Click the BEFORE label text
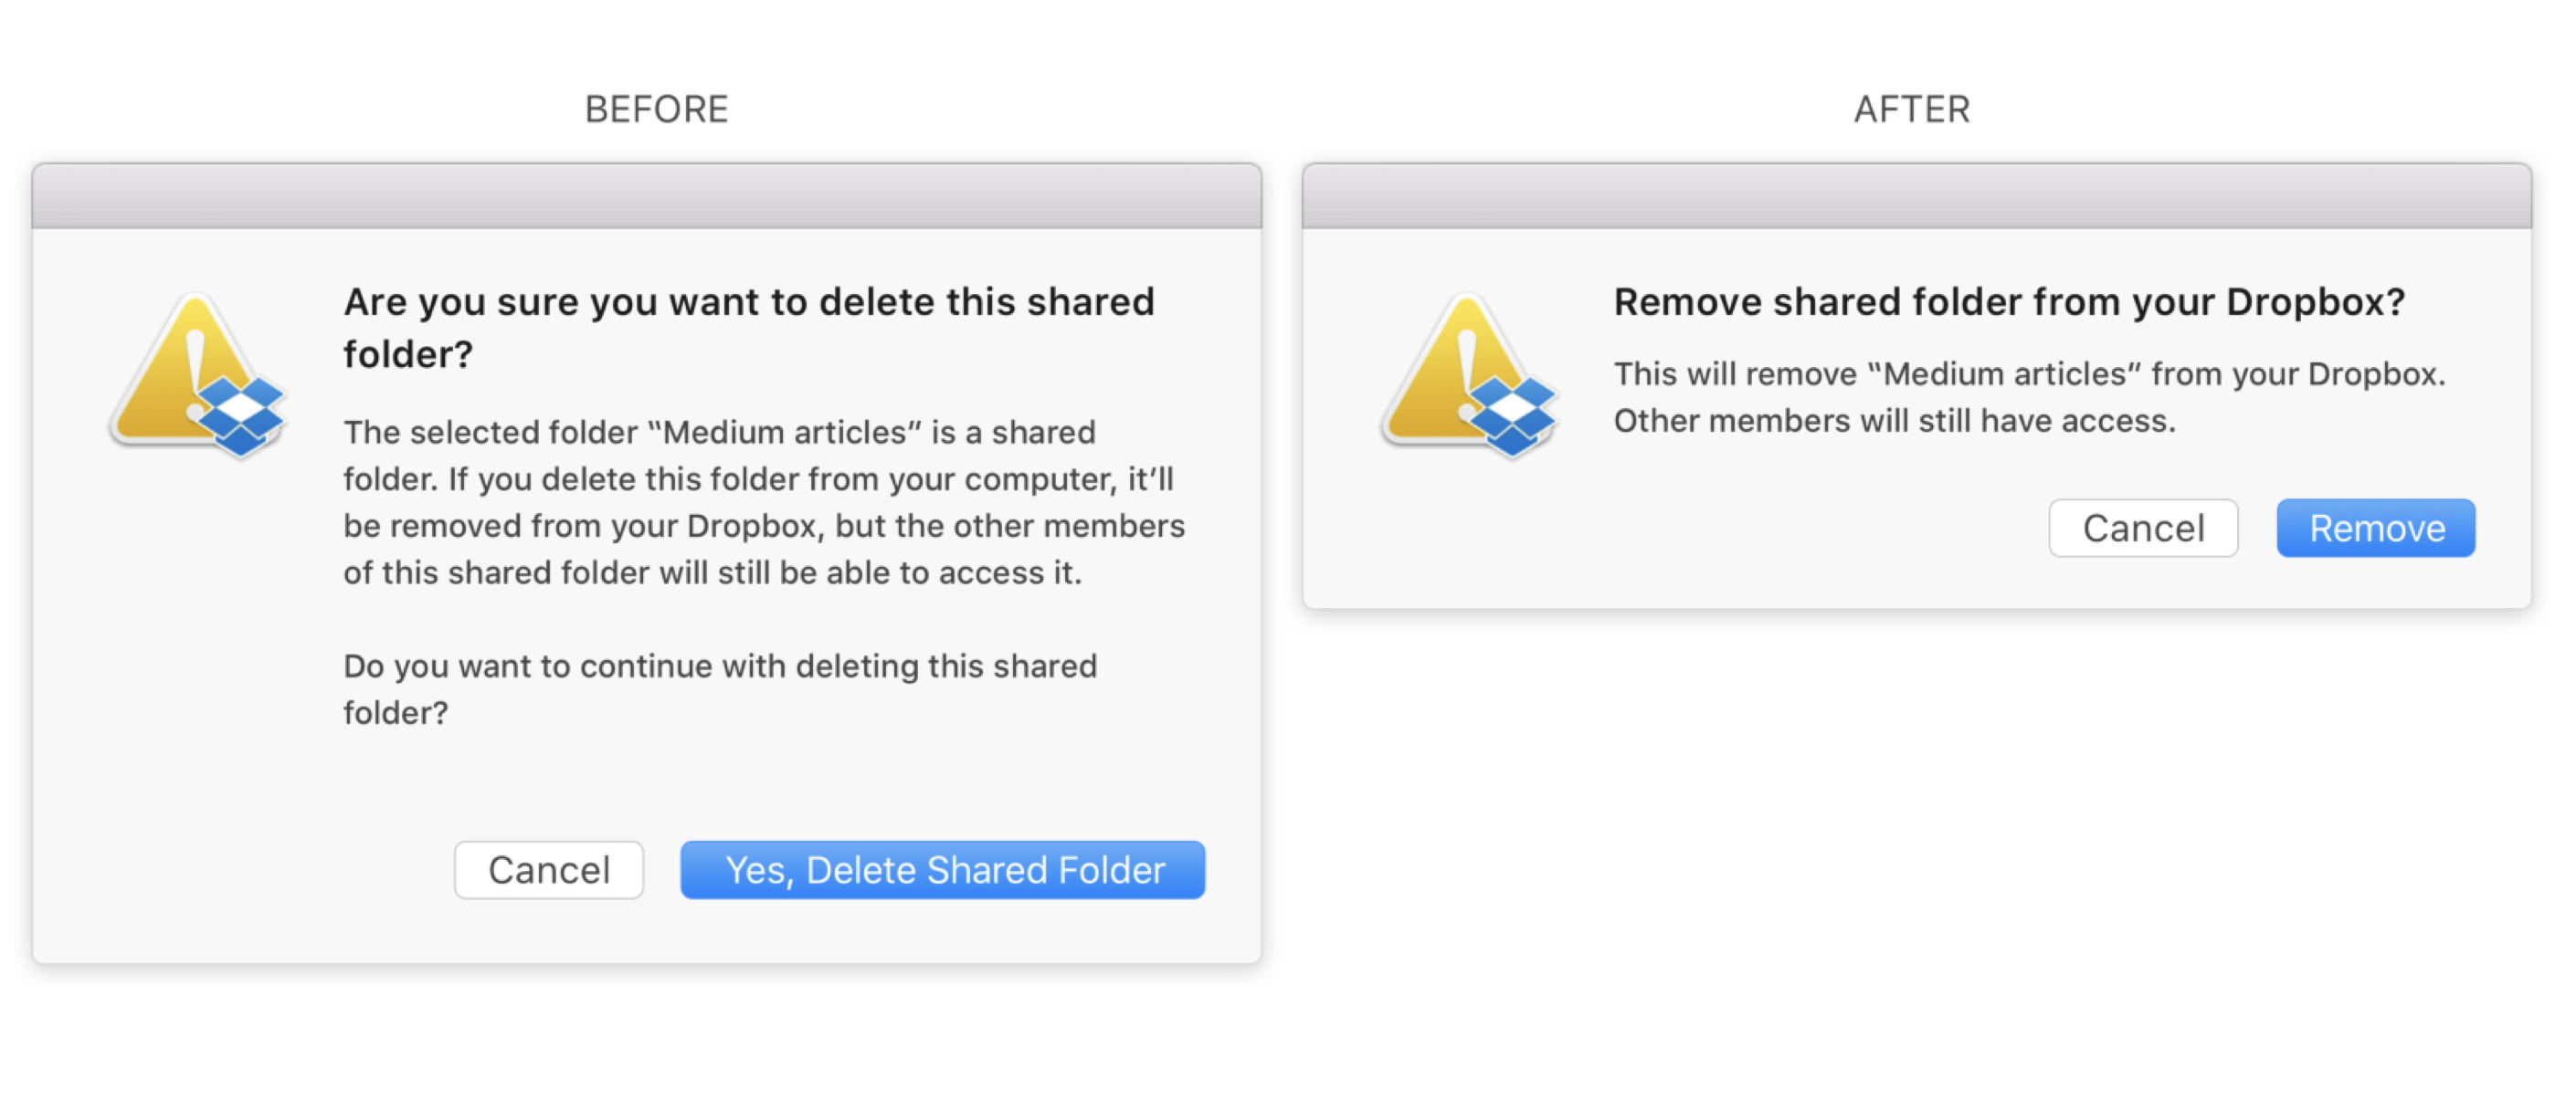The width and height of the screenshot is (2576, 1101). click(x=656, y=109)
